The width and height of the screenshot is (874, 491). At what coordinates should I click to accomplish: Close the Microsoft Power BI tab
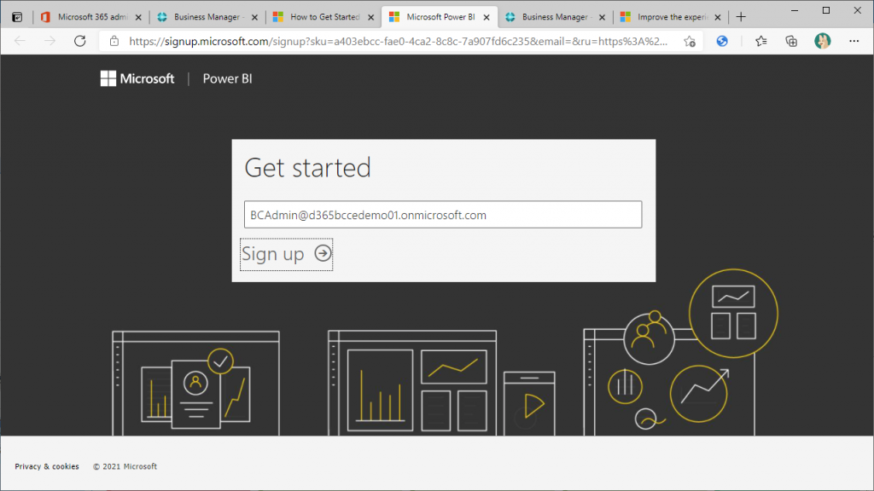click(487, 17)
